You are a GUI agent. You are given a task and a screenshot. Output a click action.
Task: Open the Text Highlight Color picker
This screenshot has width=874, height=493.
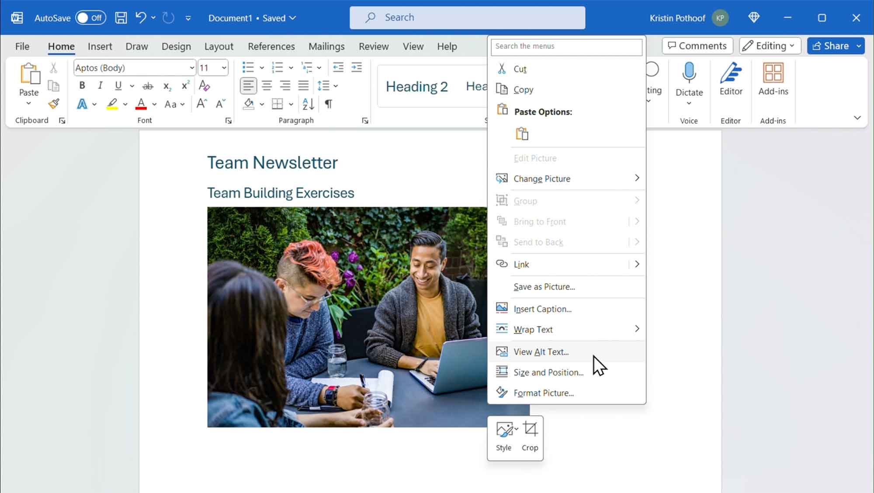[125, 105]
